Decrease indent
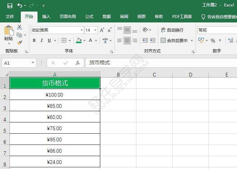The image size is (237, 169). pos(145,40)
